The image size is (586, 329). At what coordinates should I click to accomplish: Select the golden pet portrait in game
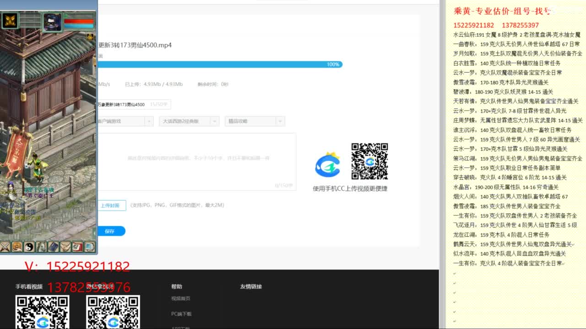[x=10, y=21]
